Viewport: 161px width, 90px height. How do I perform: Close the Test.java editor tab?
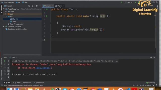[x=53, y=6]
